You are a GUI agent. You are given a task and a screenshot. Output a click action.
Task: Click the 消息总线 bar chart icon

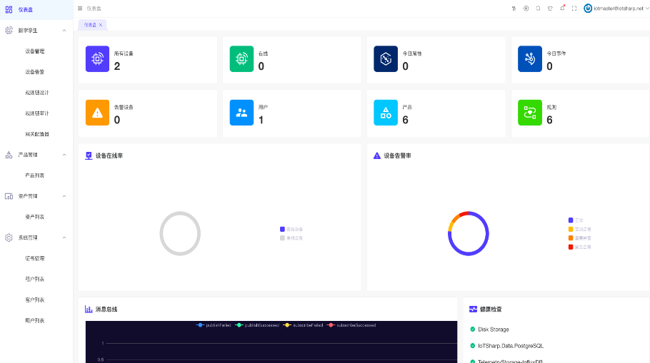pos(89,310)
